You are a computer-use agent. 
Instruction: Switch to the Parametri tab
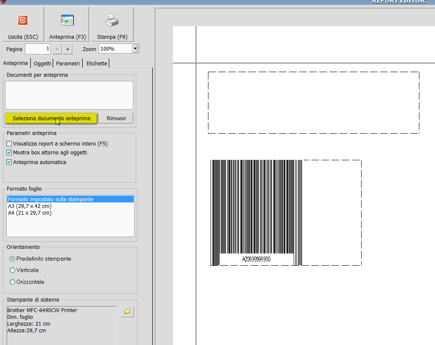point(68,64)
